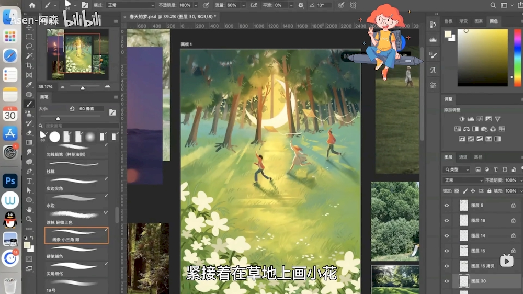Viewport: 523px width, 294px height.
Task: Toggle lock all padlock in 锁定 row
Action: [x=489, y=191]
